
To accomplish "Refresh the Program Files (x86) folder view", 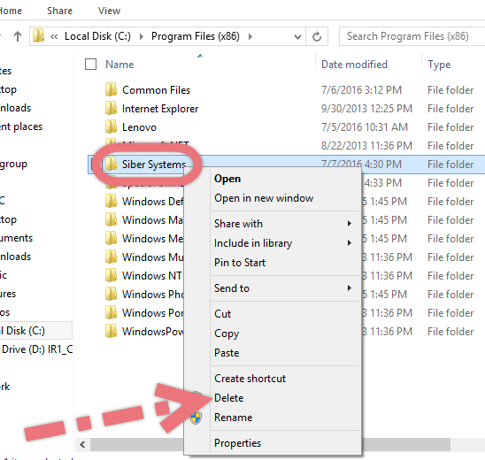I will tap(317, 36).
